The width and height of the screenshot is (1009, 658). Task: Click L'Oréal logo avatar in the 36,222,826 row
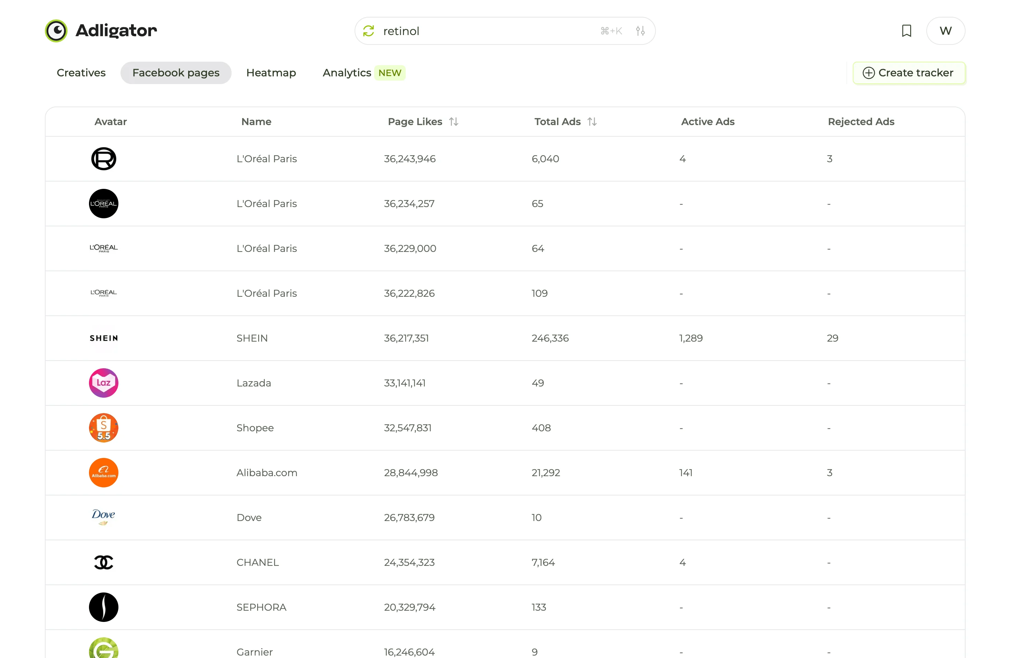coord(103,293)
